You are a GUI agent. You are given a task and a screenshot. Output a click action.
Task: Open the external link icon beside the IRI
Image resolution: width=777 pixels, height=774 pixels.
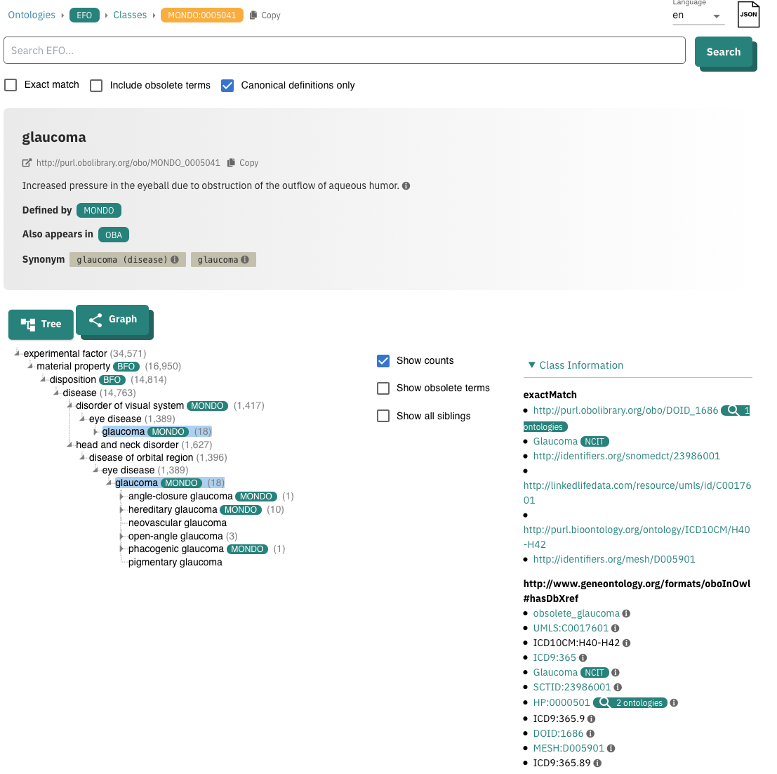27,162
